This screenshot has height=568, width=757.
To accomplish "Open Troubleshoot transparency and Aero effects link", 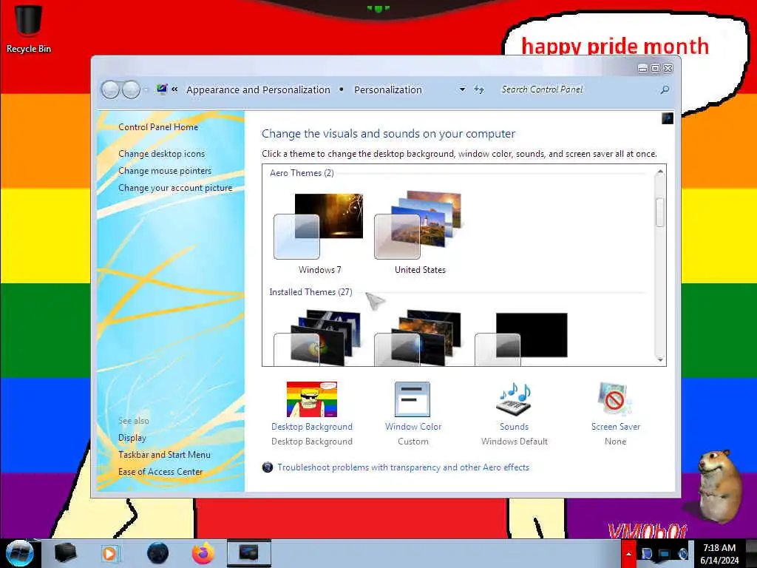I will coord(403,467).
